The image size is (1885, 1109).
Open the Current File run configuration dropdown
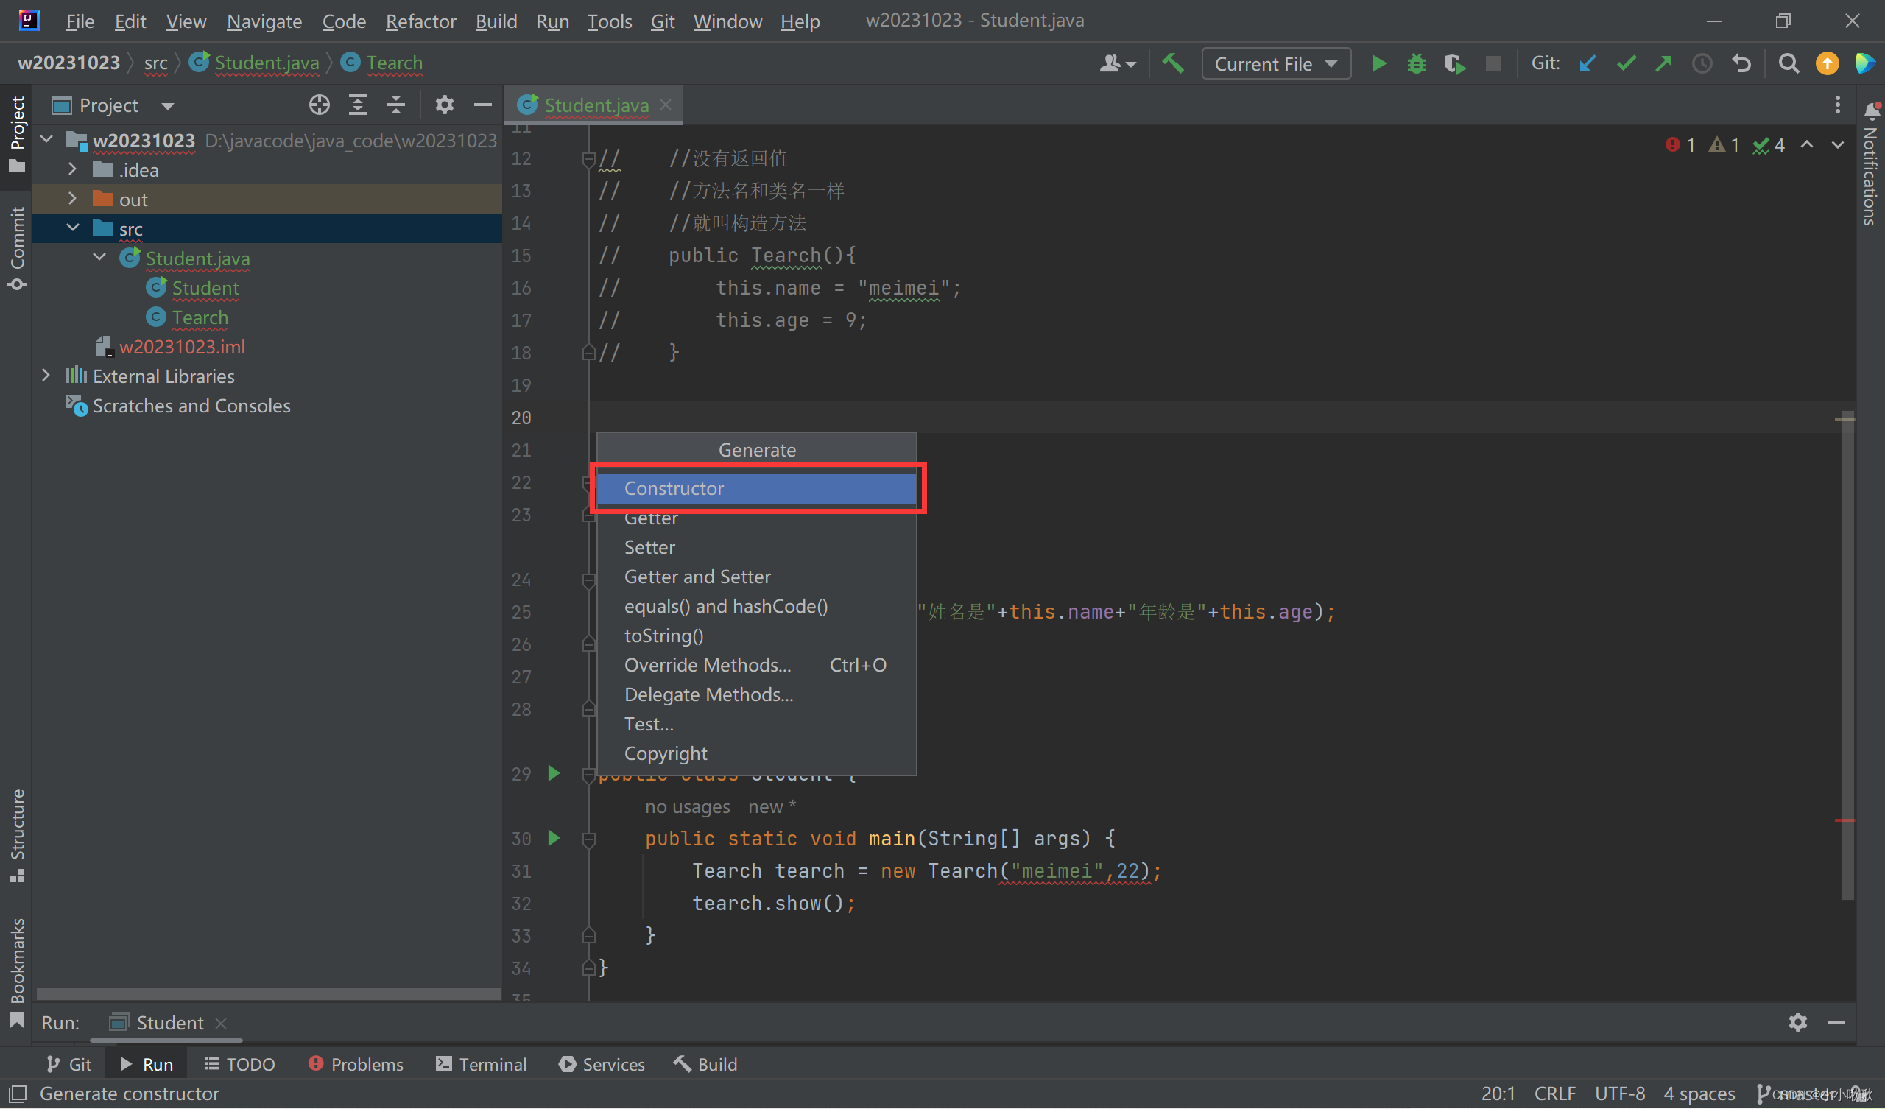[x=1274, y=62]
